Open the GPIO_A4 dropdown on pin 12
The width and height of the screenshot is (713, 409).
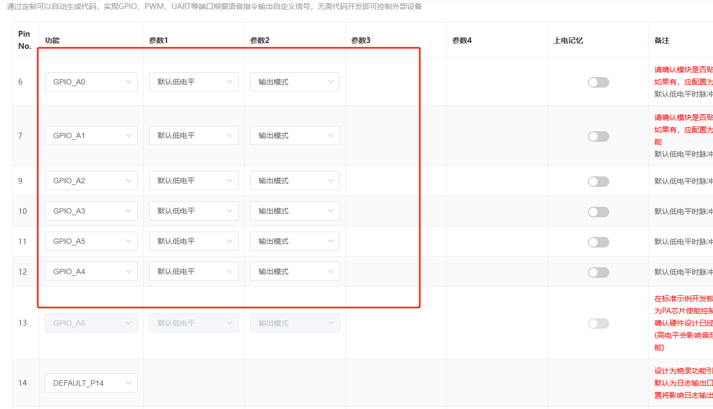(x=91, y=271)
